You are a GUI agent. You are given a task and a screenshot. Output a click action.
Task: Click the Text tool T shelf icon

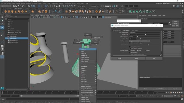pyautogui.click(x=43, y=11)
